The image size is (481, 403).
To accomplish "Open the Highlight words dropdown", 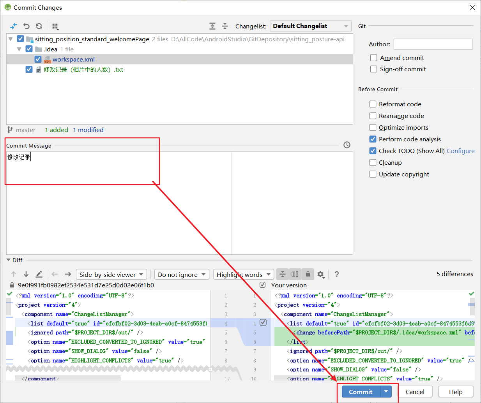I will coord(244,275).
